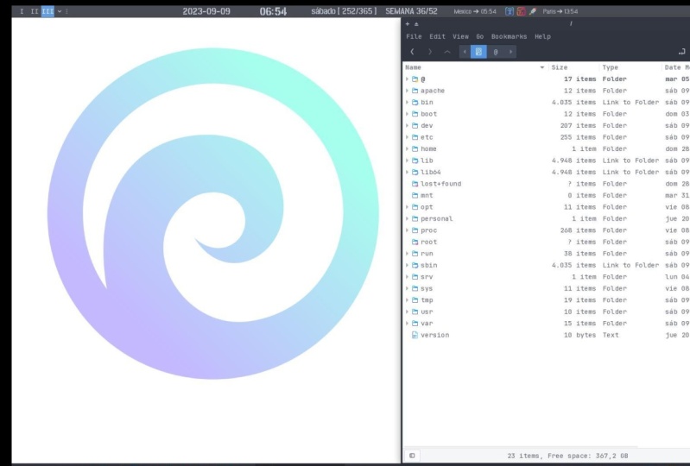Click the folder icon of the tmp row

tap(415, 300)
